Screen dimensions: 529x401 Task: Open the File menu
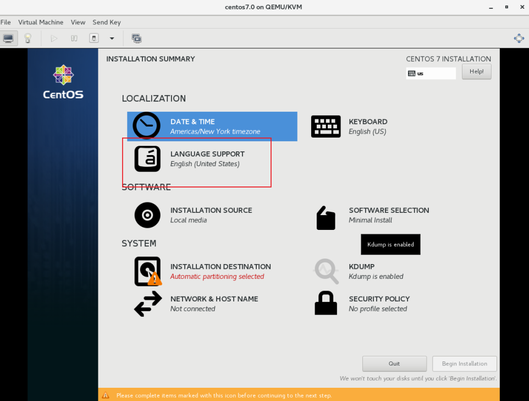click(x=5, y=22)
